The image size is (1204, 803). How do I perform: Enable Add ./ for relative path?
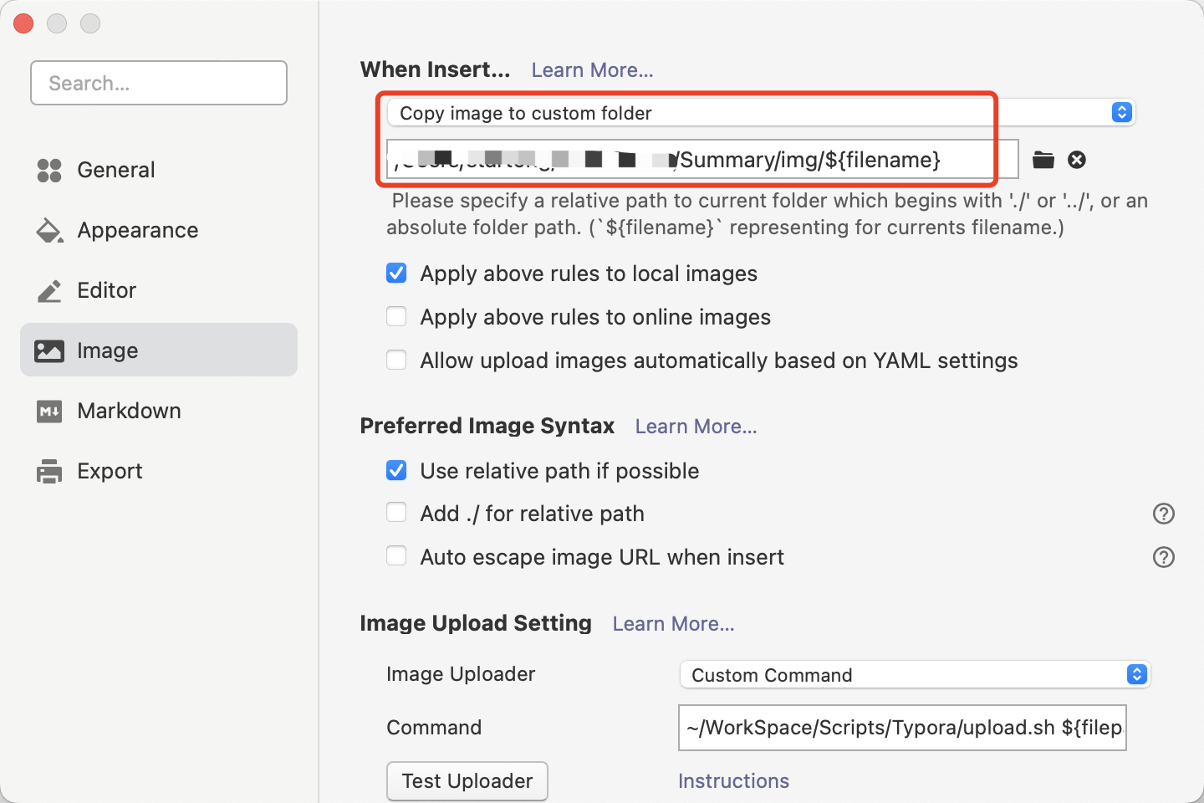tap(396, 514)
